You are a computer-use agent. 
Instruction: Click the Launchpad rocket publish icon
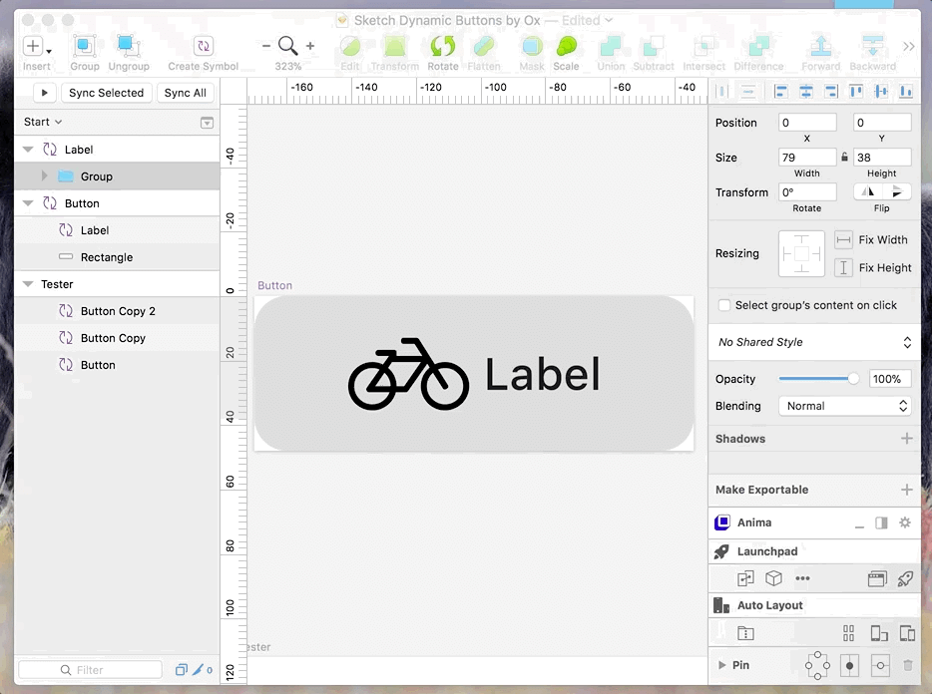(905, 578)
